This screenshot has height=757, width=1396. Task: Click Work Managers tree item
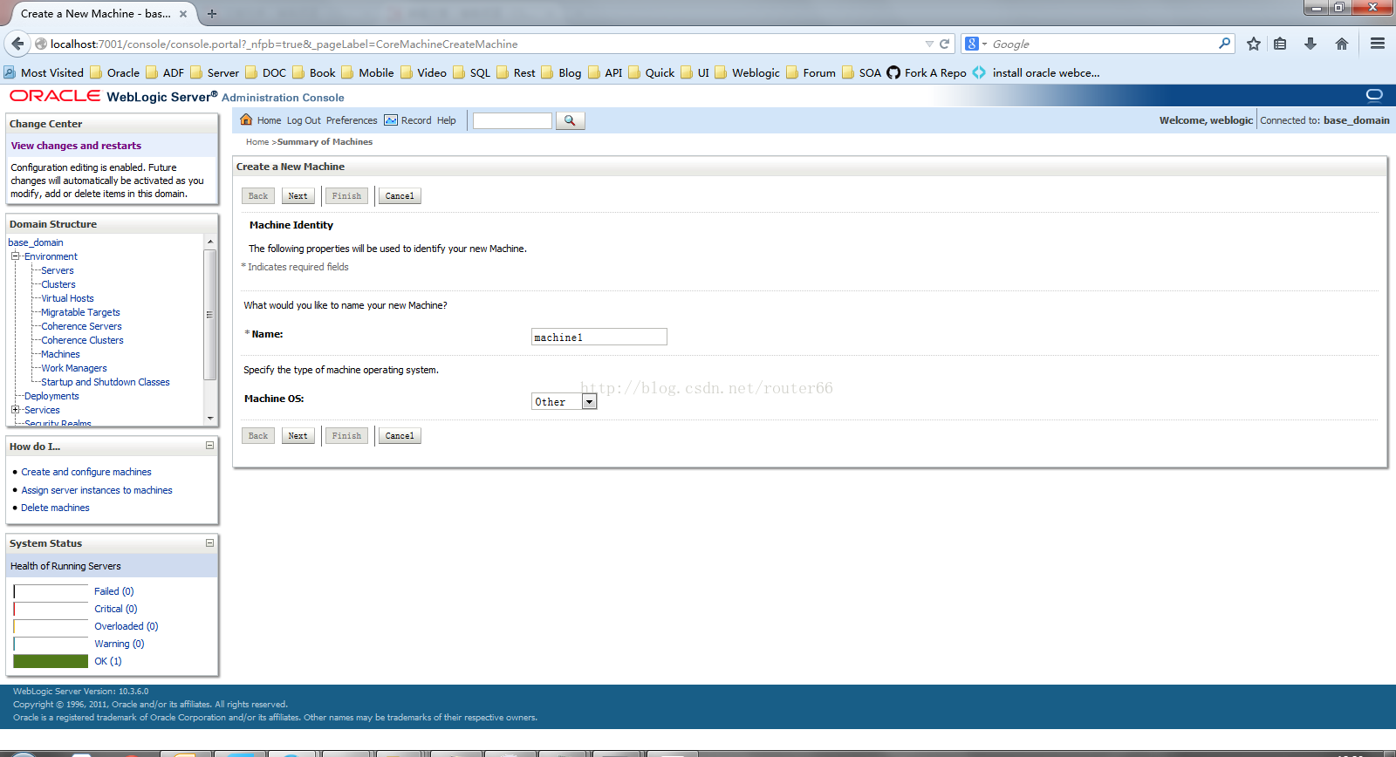click(74, 368)
